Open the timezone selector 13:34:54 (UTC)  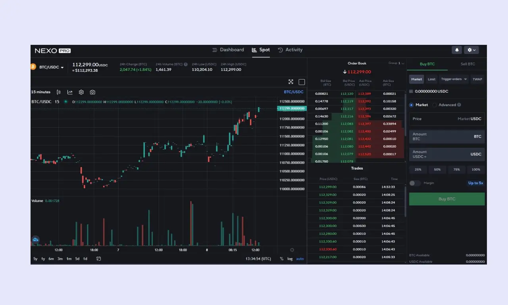(x=258, y=259)
